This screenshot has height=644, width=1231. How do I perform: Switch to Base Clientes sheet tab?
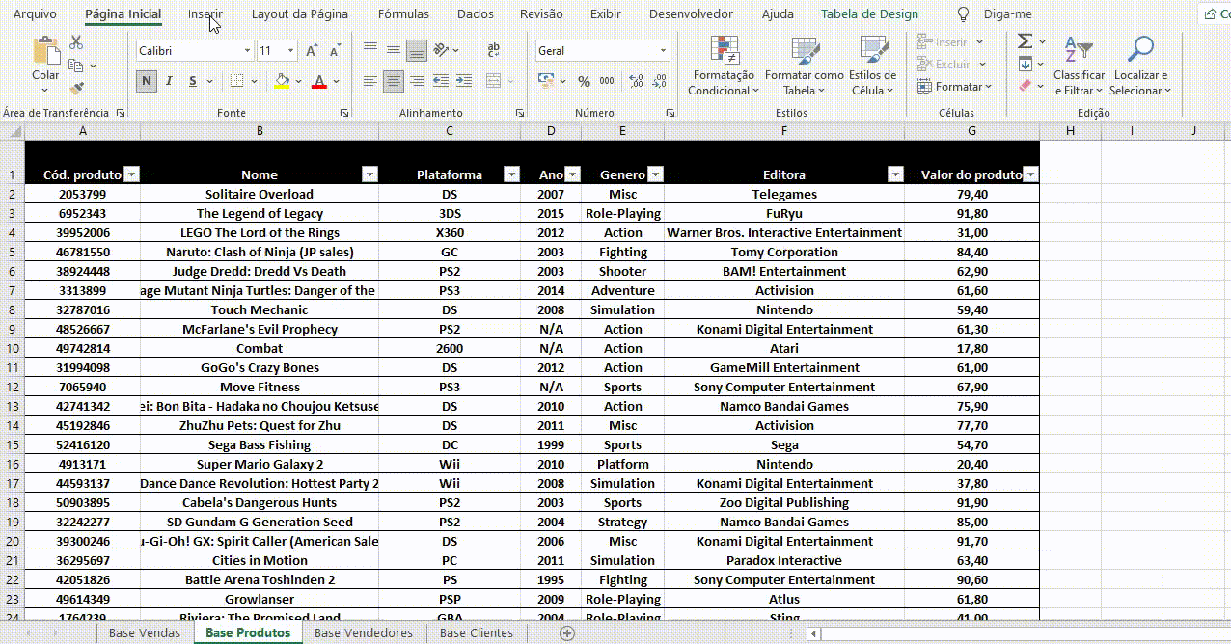[477, 633]
